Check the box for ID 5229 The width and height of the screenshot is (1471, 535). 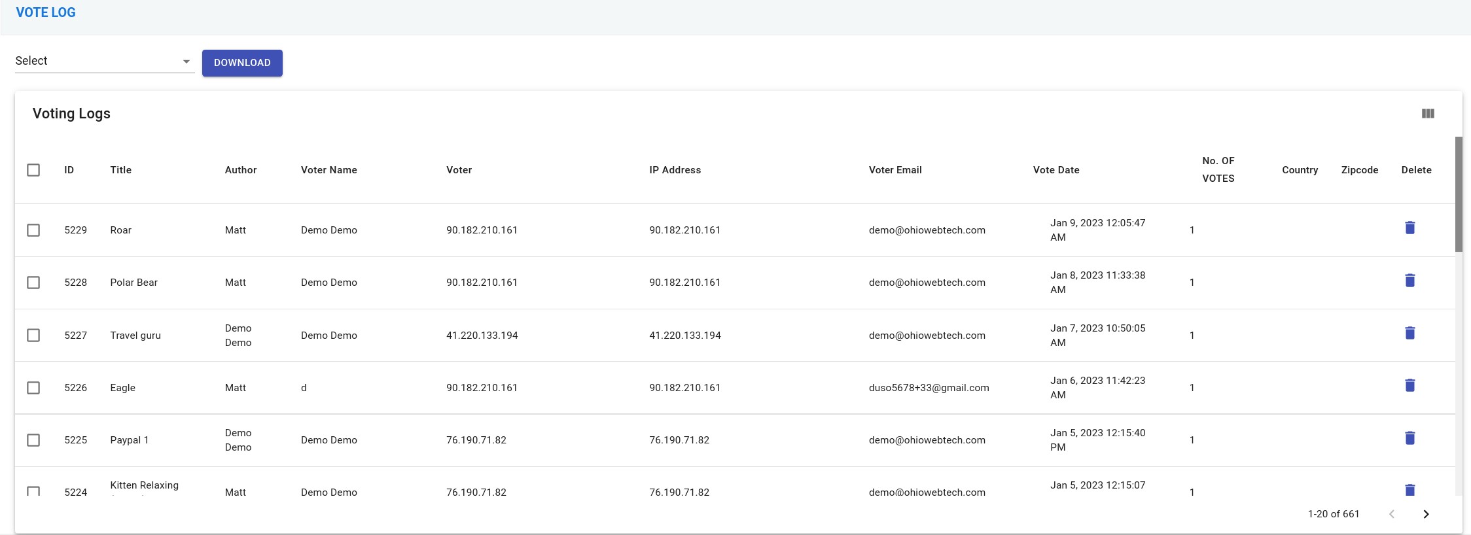[x=33, y=230]
